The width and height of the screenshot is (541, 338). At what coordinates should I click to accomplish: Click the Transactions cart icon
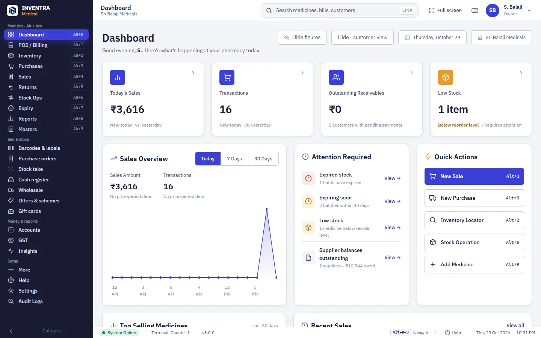point(227,77)
